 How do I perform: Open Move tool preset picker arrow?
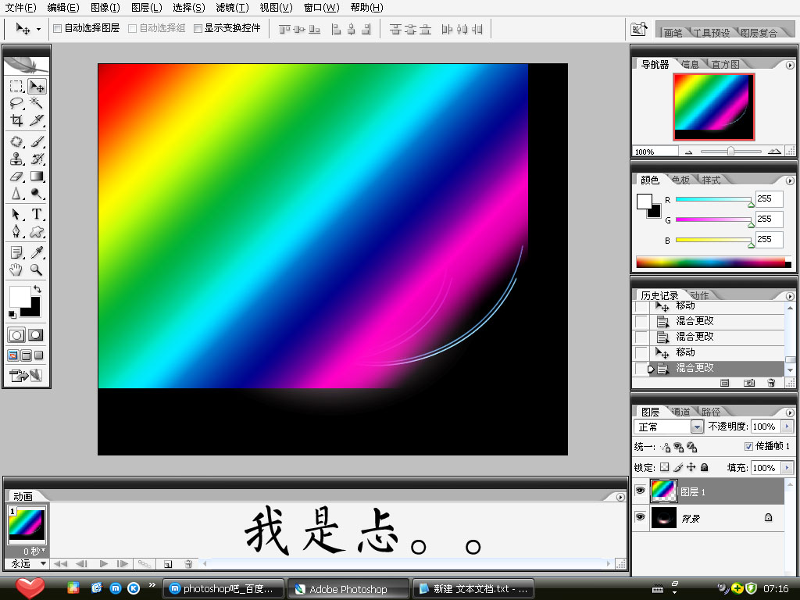(38, 29)
